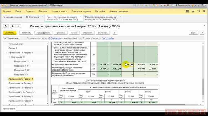
Task: Open the main menu dropdown next to logo
Action: [6, 5]
